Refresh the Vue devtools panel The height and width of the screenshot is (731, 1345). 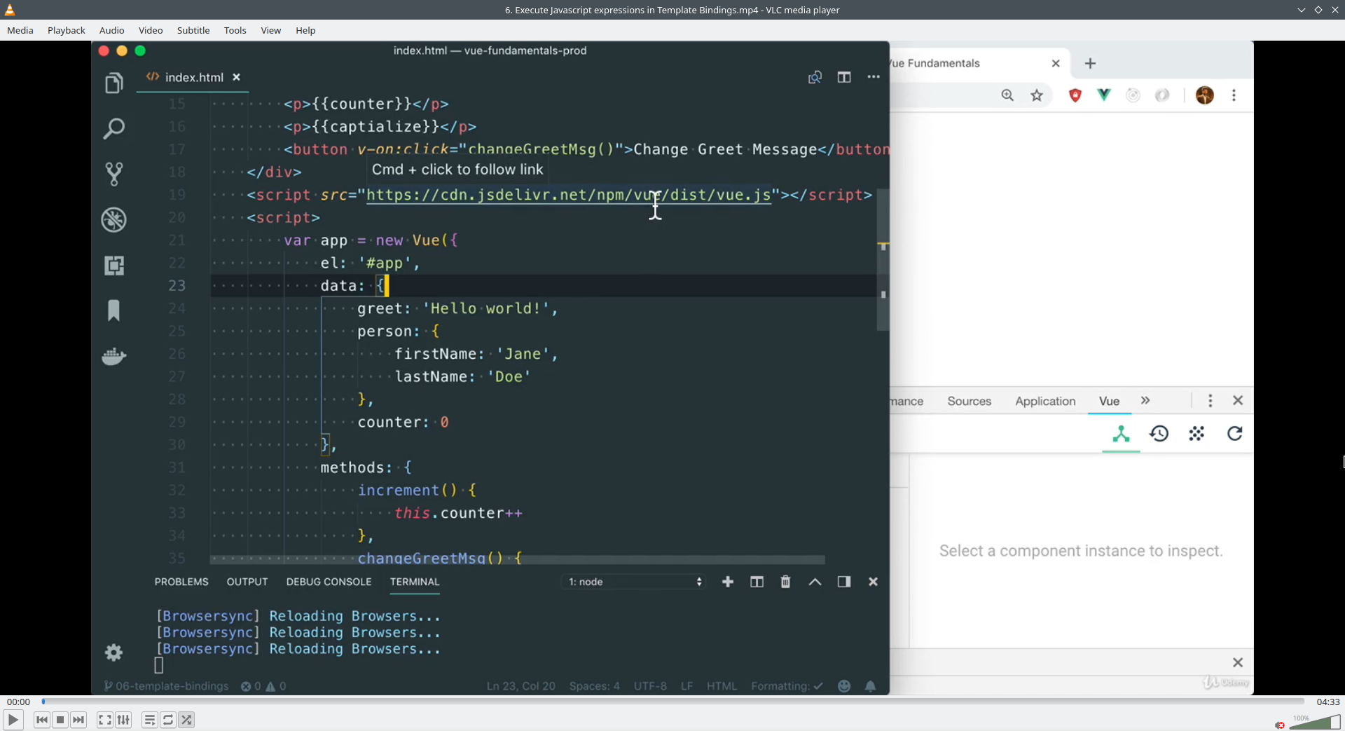pyautogui.click(x=1234, y=434)
